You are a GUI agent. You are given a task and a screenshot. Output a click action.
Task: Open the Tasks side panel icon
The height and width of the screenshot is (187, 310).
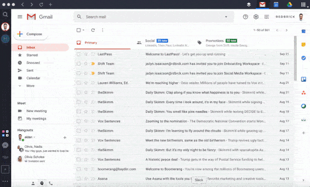[x=304, y=58]
